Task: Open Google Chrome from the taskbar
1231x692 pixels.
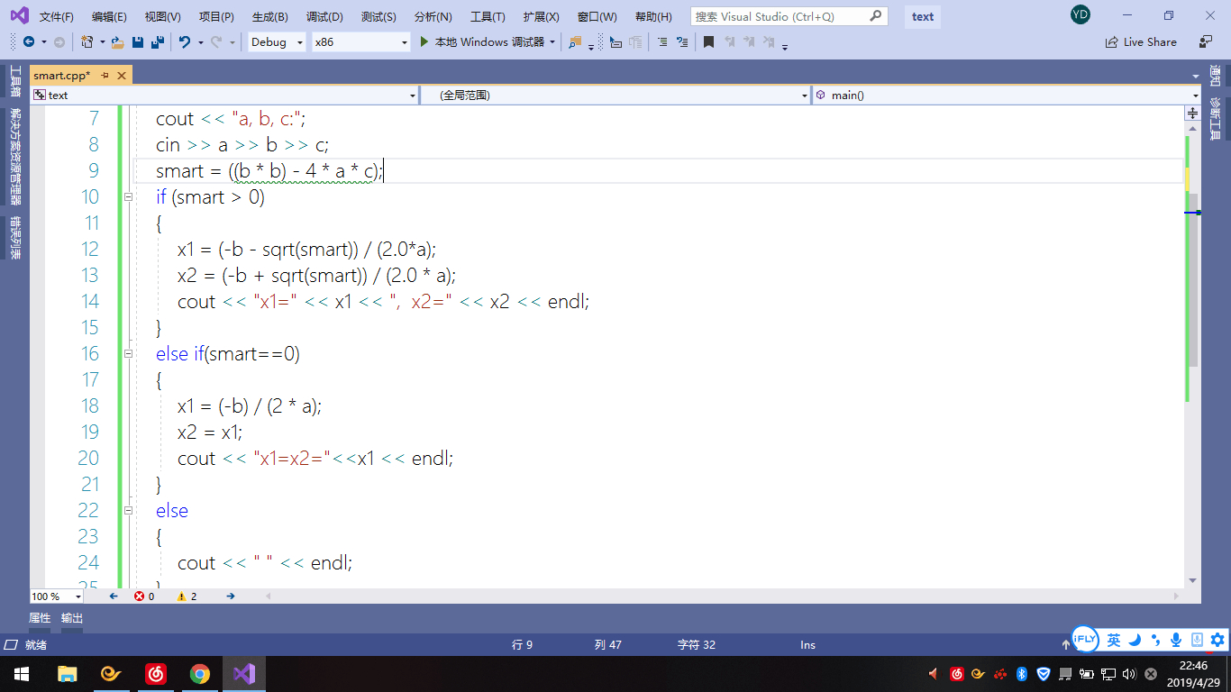Action: tap(200, 673)
